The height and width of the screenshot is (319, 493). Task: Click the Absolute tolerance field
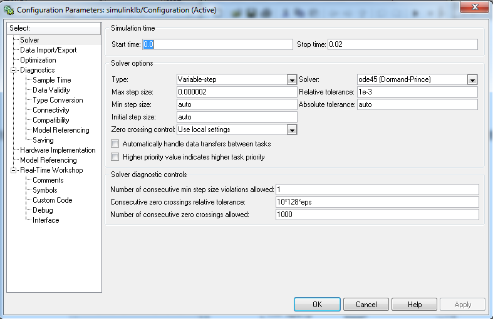[418, 104]
